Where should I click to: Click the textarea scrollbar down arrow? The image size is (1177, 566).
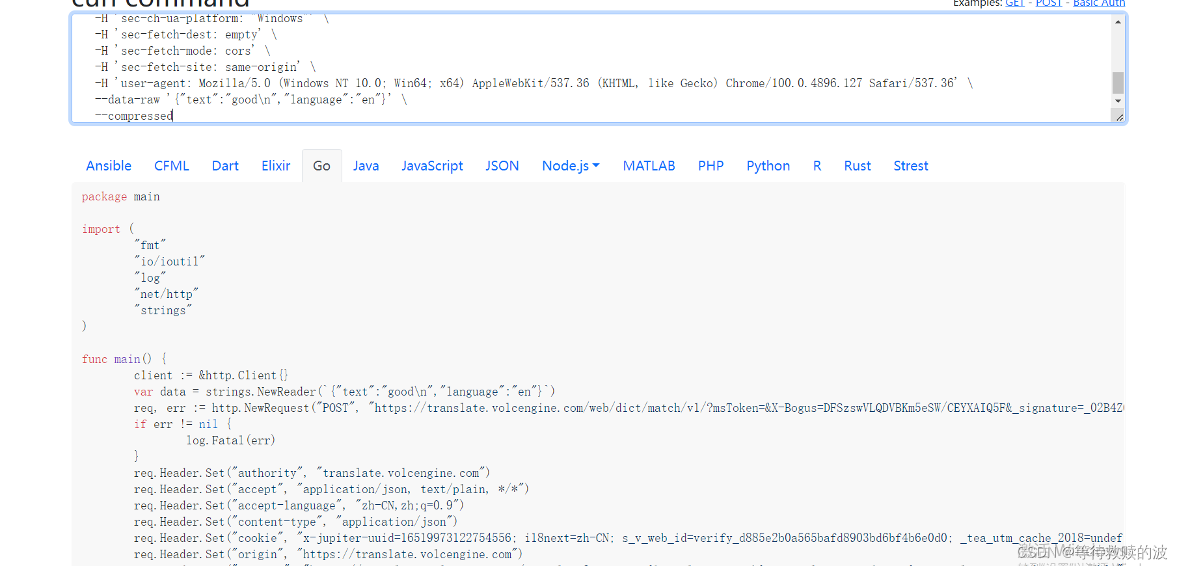click(x=1118, y=101)
